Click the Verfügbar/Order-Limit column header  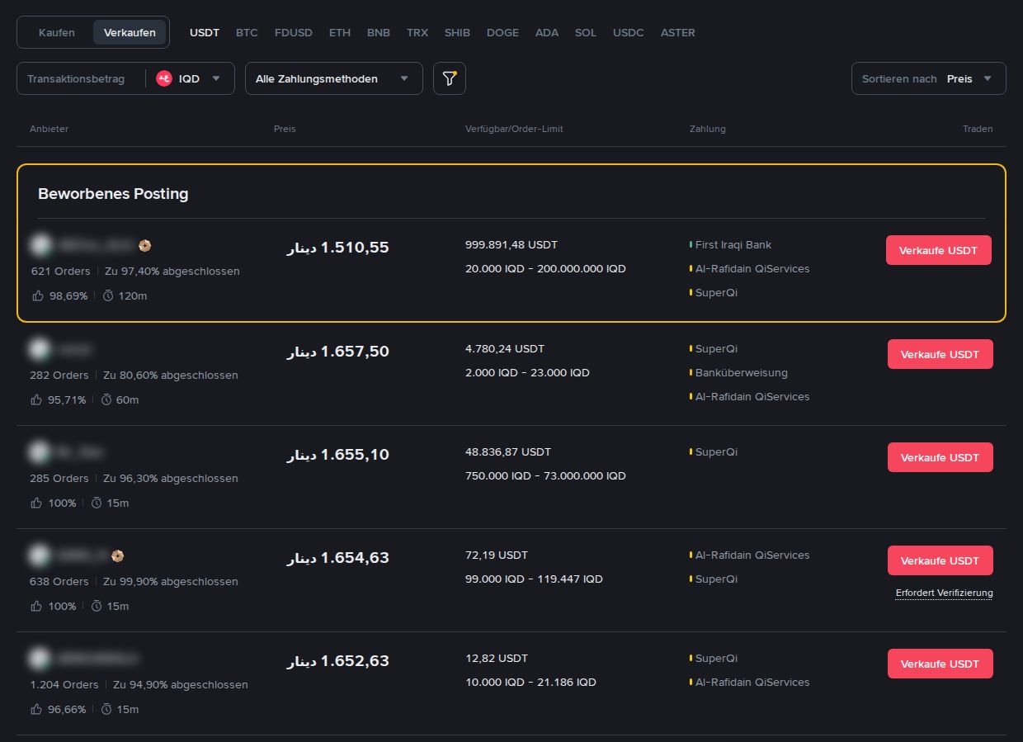point(514,129)
